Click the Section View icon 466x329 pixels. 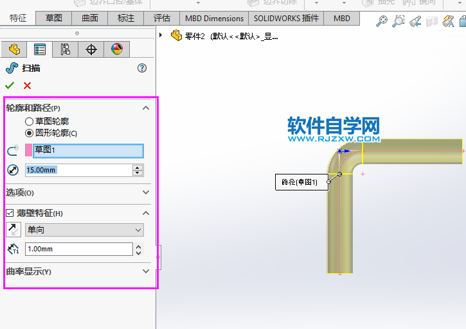point(432,21)
